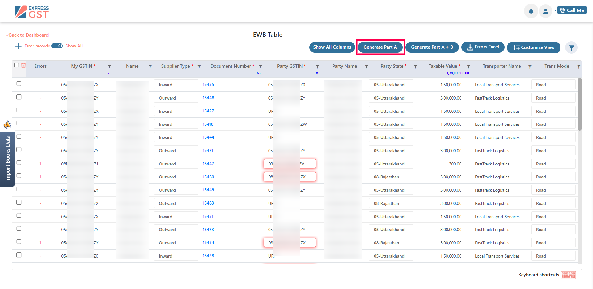
Task: Open keyboard shortcuts icon
Action: tap(568, 275)
